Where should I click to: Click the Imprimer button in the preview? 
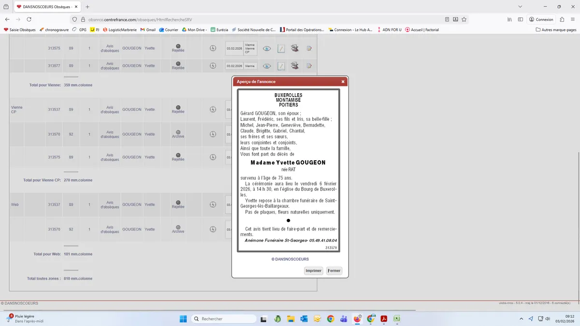coord(313,270)
